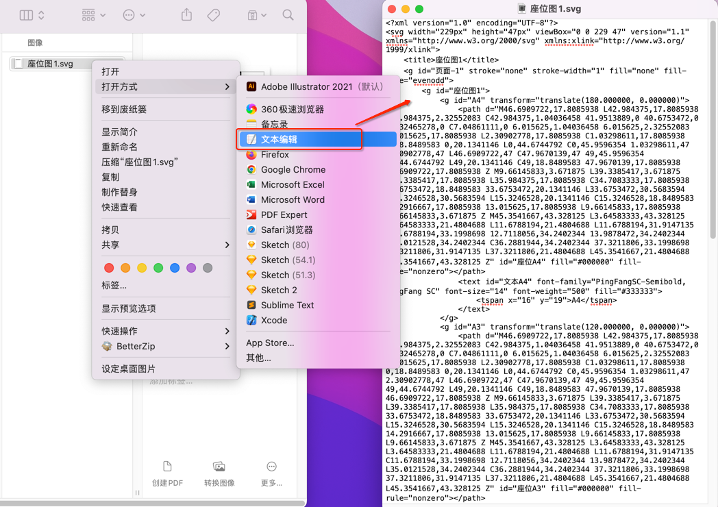Expand the 共享 submenu
The height and width of the screenshot is (507, 718).
click(166, 245)
